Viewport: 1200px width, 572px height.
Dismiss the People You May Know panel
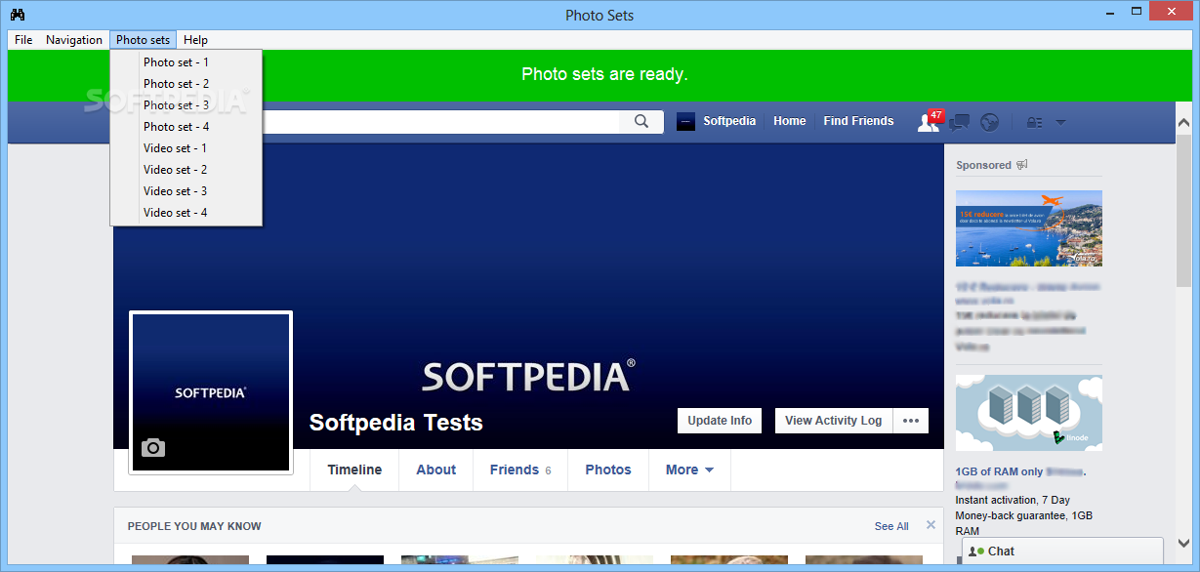(x=931, y=525)
